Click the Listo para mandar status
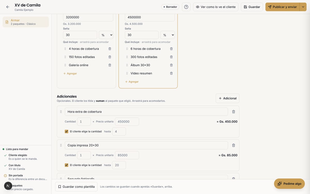The image size is (310, 194). [x=15, y=149]
